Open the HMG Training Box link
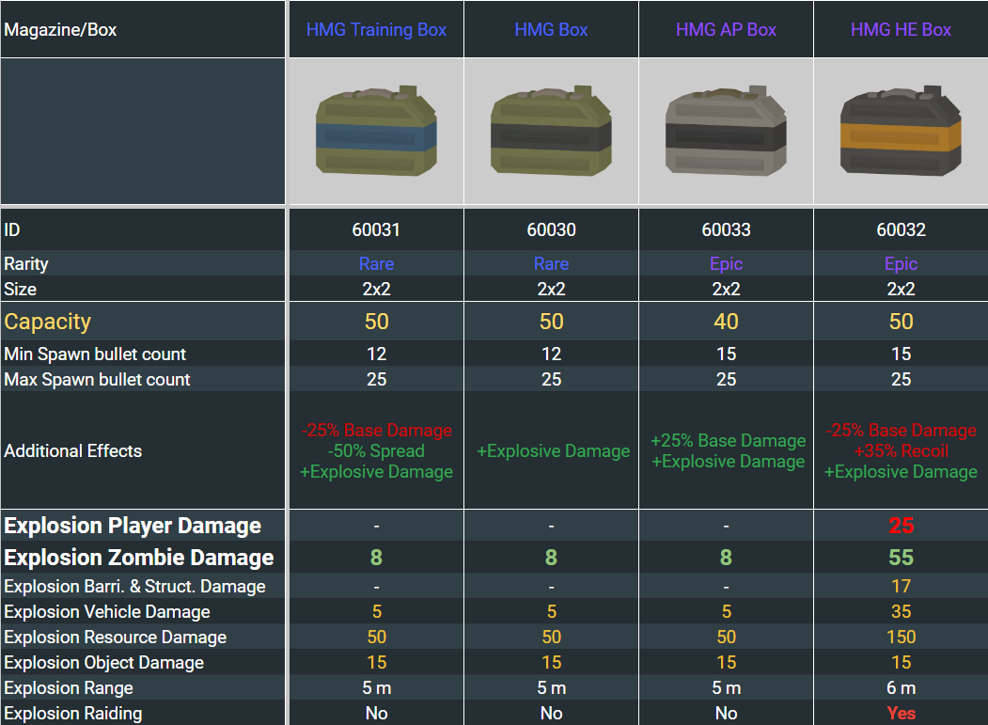Screen dimensions: 988x725 click(x=376, y=29)
